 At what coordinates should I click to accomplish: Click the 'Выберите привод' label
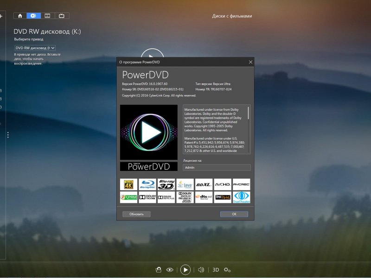[x=29, y=39]
